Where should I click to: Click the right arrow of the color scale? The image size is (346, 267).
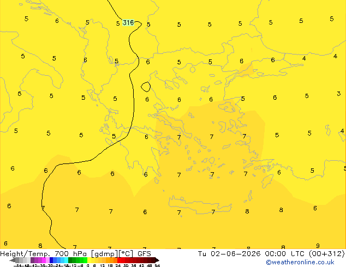click(157, 260)
